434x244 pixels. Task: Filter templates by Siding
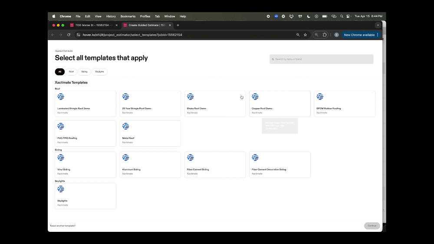[84, 72]
